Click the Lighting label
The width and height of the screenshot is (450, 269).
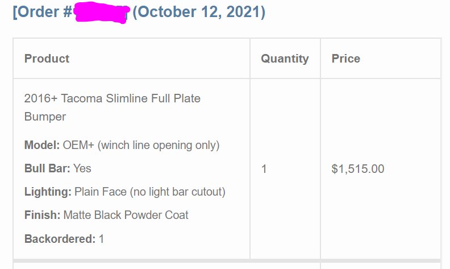48,192
